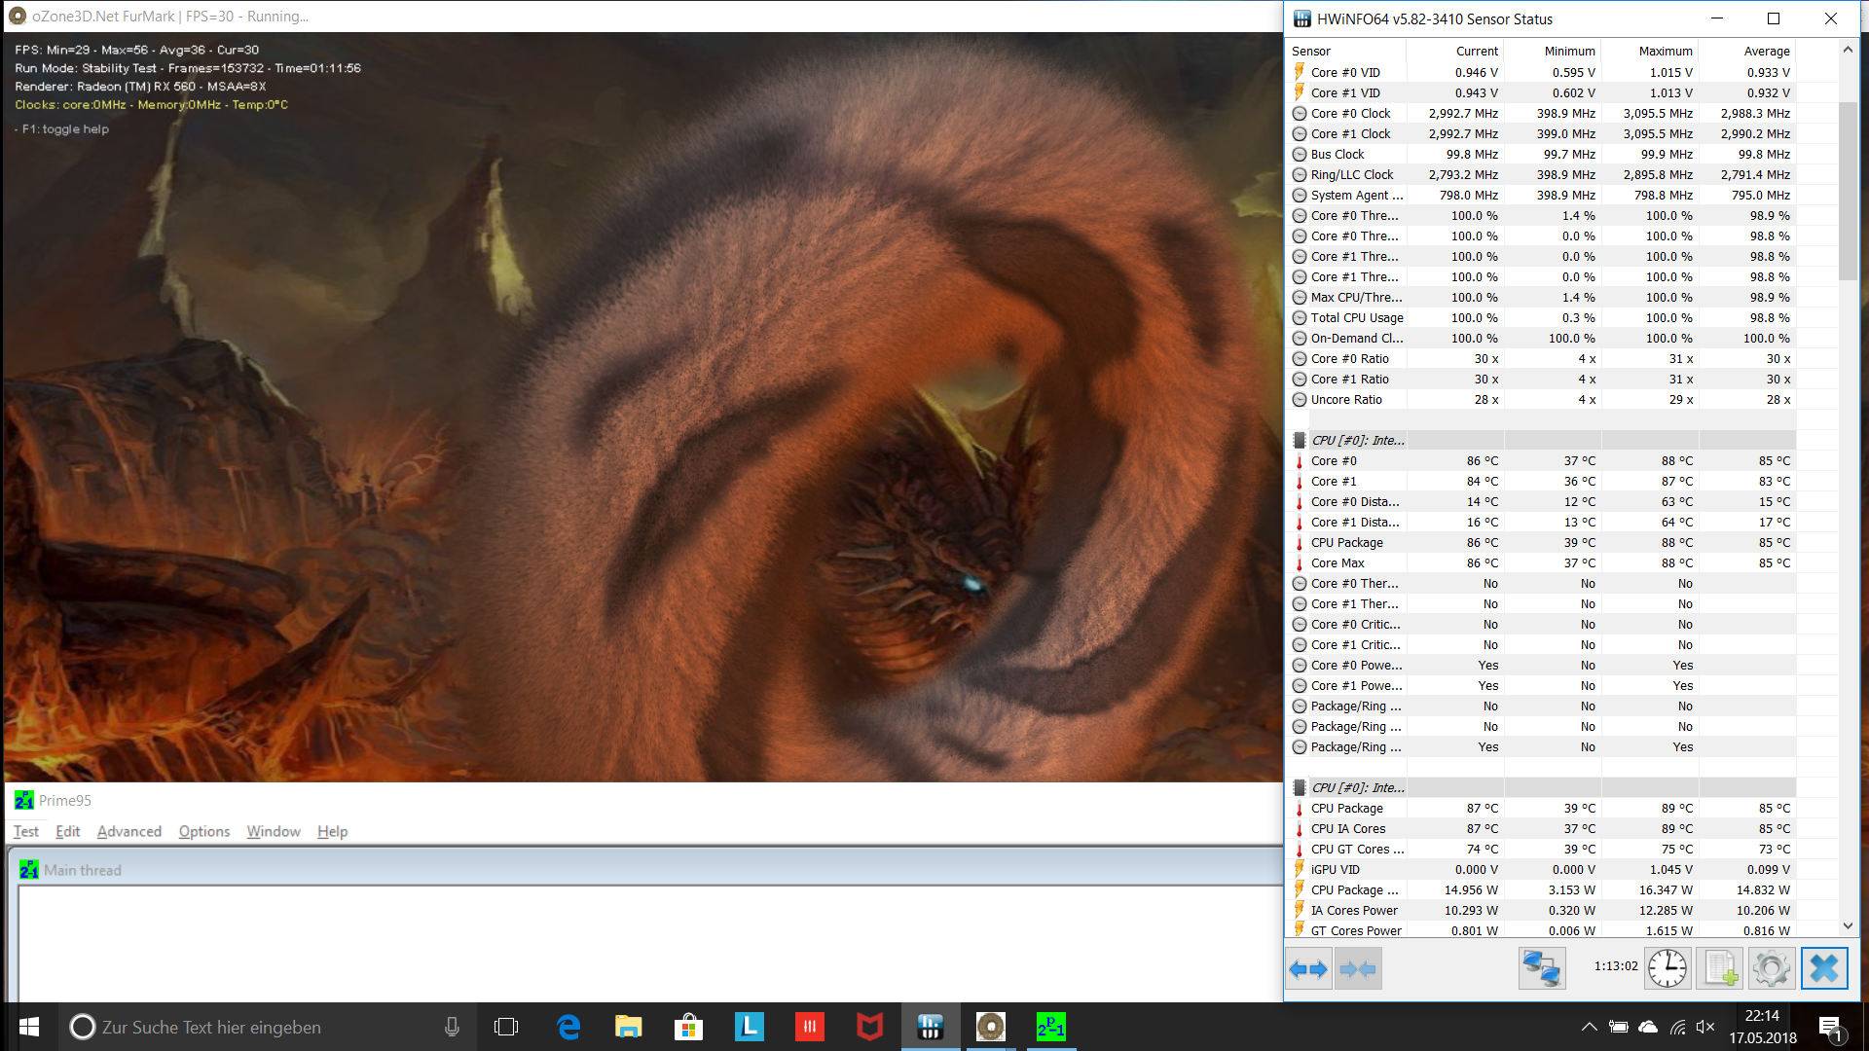Close sensors with the blue X button
This screenshot has height=1051, width=1869.
1824,968
